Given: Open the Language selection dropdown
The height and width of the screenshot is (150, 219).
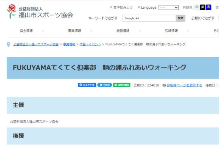Looking at the screenshot, I should (x=168, y=7).
